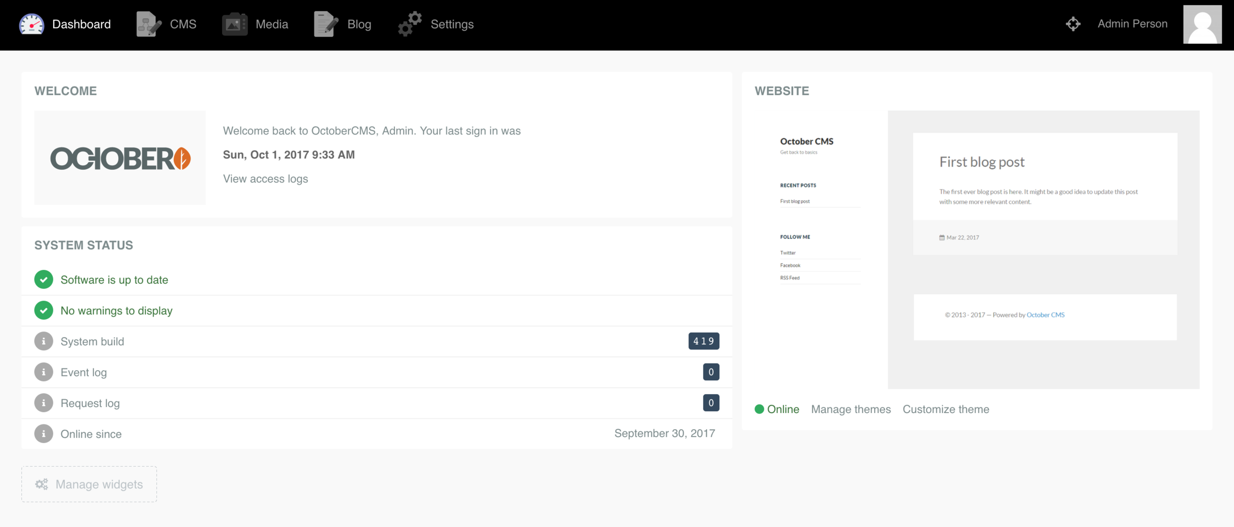Open the Admin Person account menu
1234x527 pixels.
[1132, 24]
